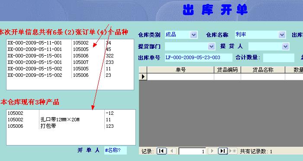Image resolution: width=303 pixels, height=161 pixels.
Task: Click next record navigation arrow
Action: click(x=212, y=151)
